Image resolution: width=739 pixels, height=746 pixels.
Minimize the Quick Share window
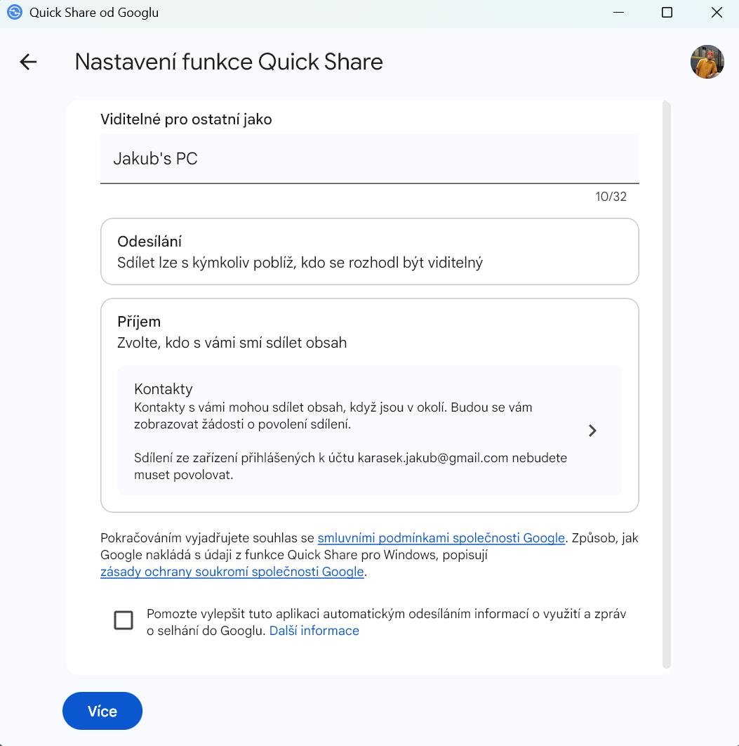618,13
